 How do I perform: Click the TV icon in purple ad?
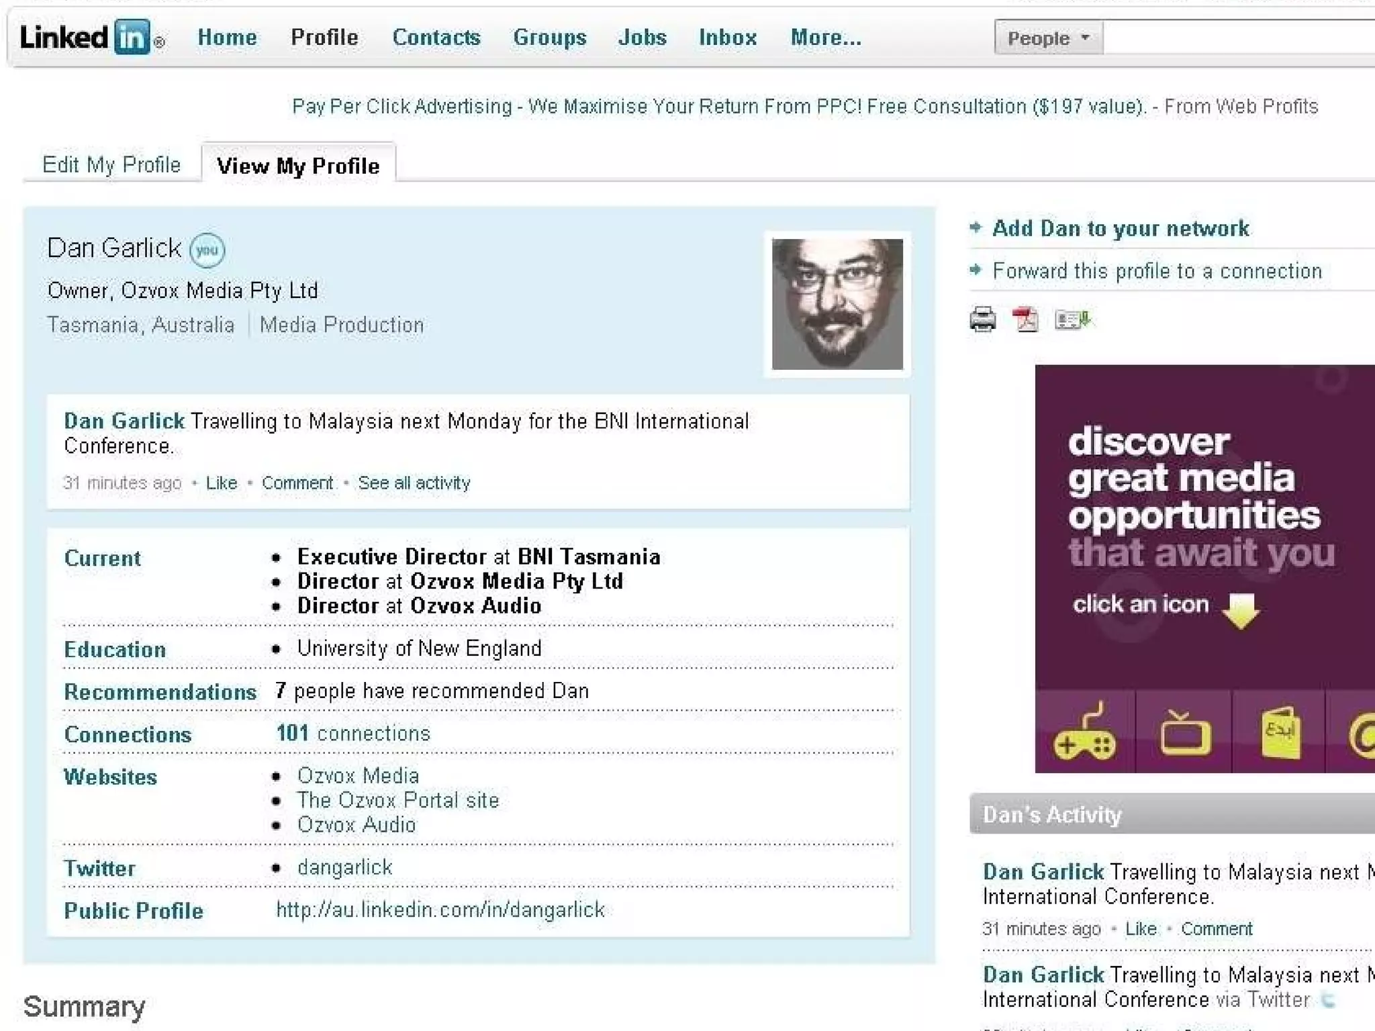(x=1185, y=733)
